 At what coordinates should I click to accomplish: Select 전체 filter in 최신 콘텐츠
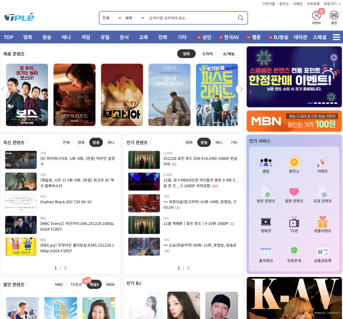tap(66, 142)
